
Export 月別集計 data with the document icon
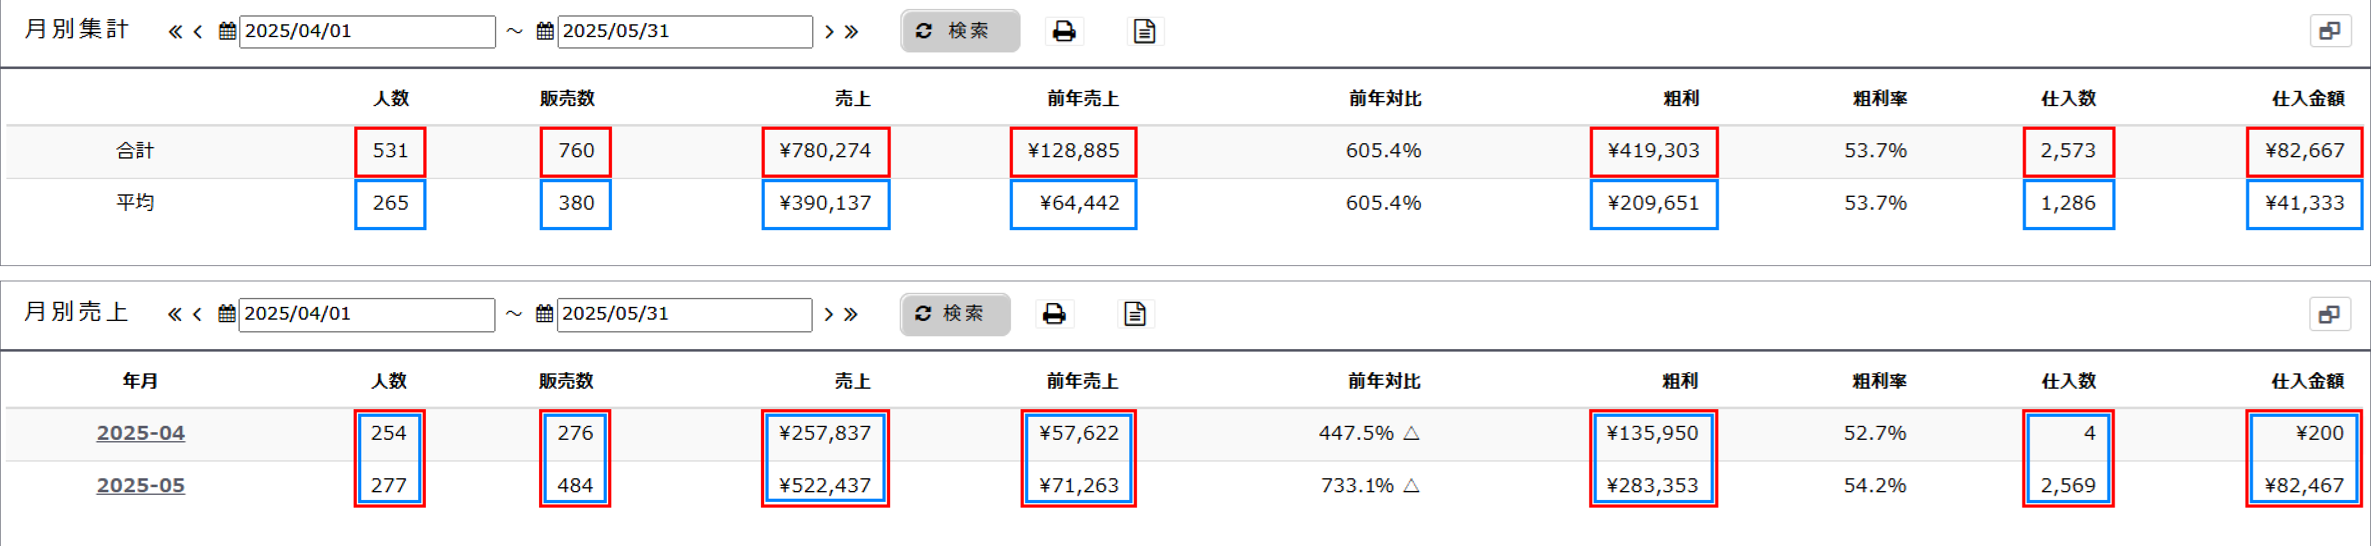pyautogui.click(x=1145, y=31)
